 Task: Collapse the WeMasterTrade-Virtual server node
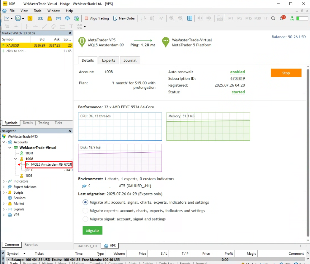click(x=9, y=148)
